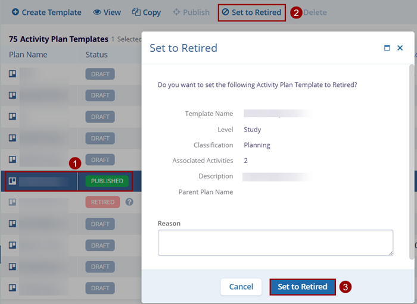The image size is (417, 304).
Task: Click the help icon beside RETIRED status
Action: [129, 202]
